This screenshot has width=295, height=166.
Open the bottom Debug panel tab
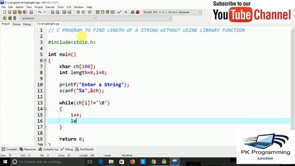point(66,149)
